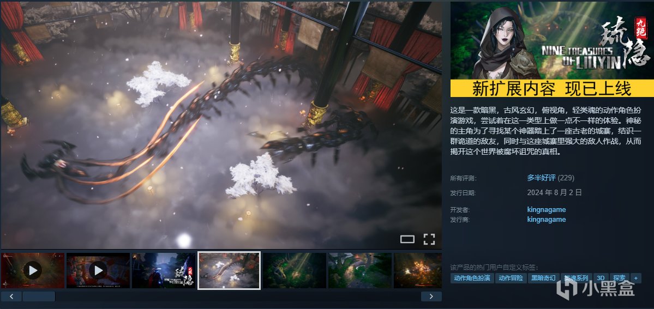Open the publisher kingnagame link

(547, 219)
